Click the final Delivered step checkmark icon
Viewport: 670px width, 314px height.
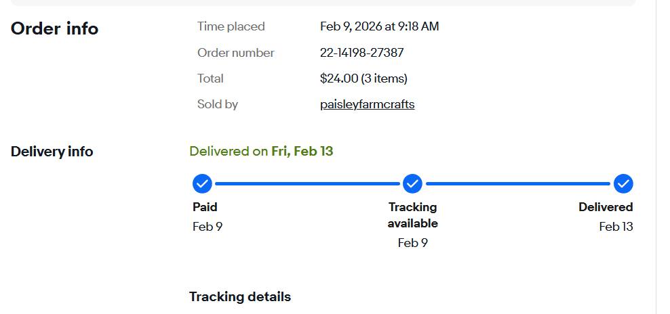[623, 183]
